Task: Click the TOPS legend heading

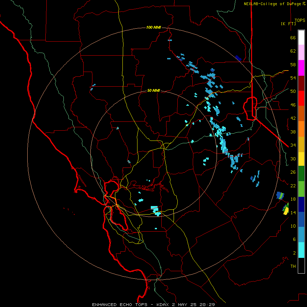Action: coord(300,20)
